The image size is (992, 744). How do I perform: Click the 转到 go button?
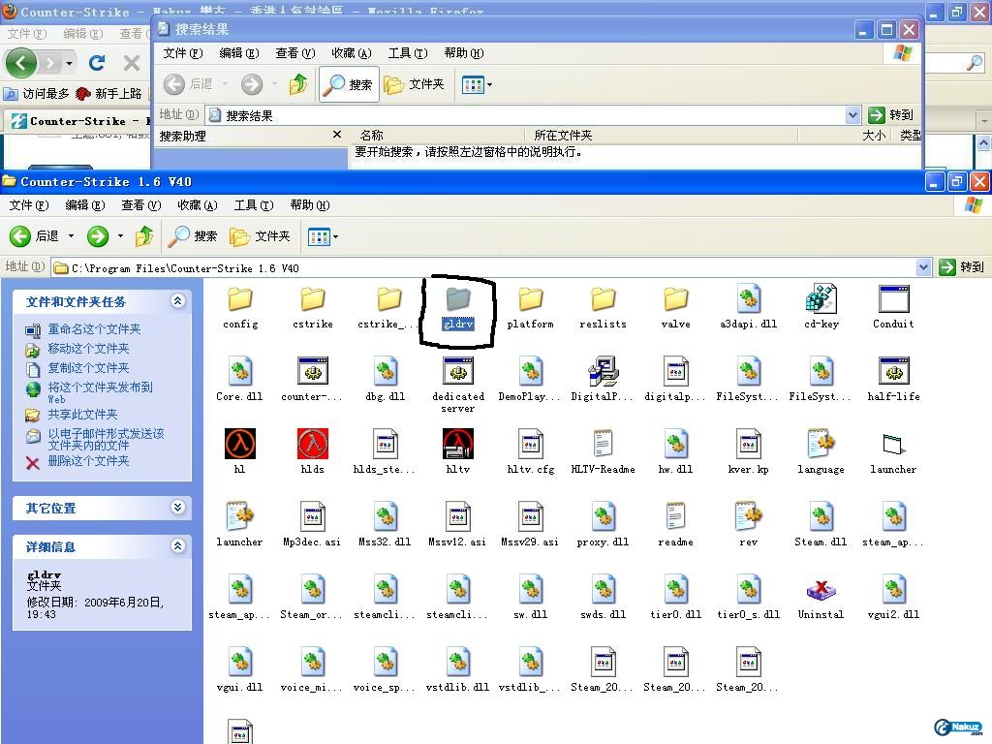tap(962, 267)
